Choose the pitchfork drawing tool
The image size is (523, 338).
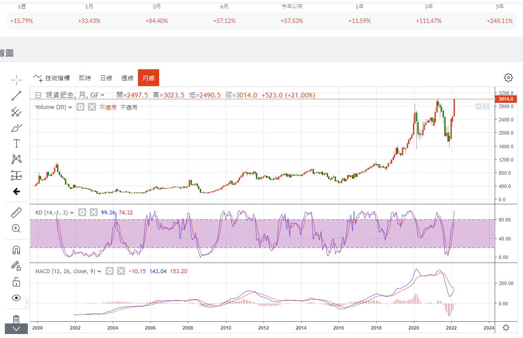[16, 112]
